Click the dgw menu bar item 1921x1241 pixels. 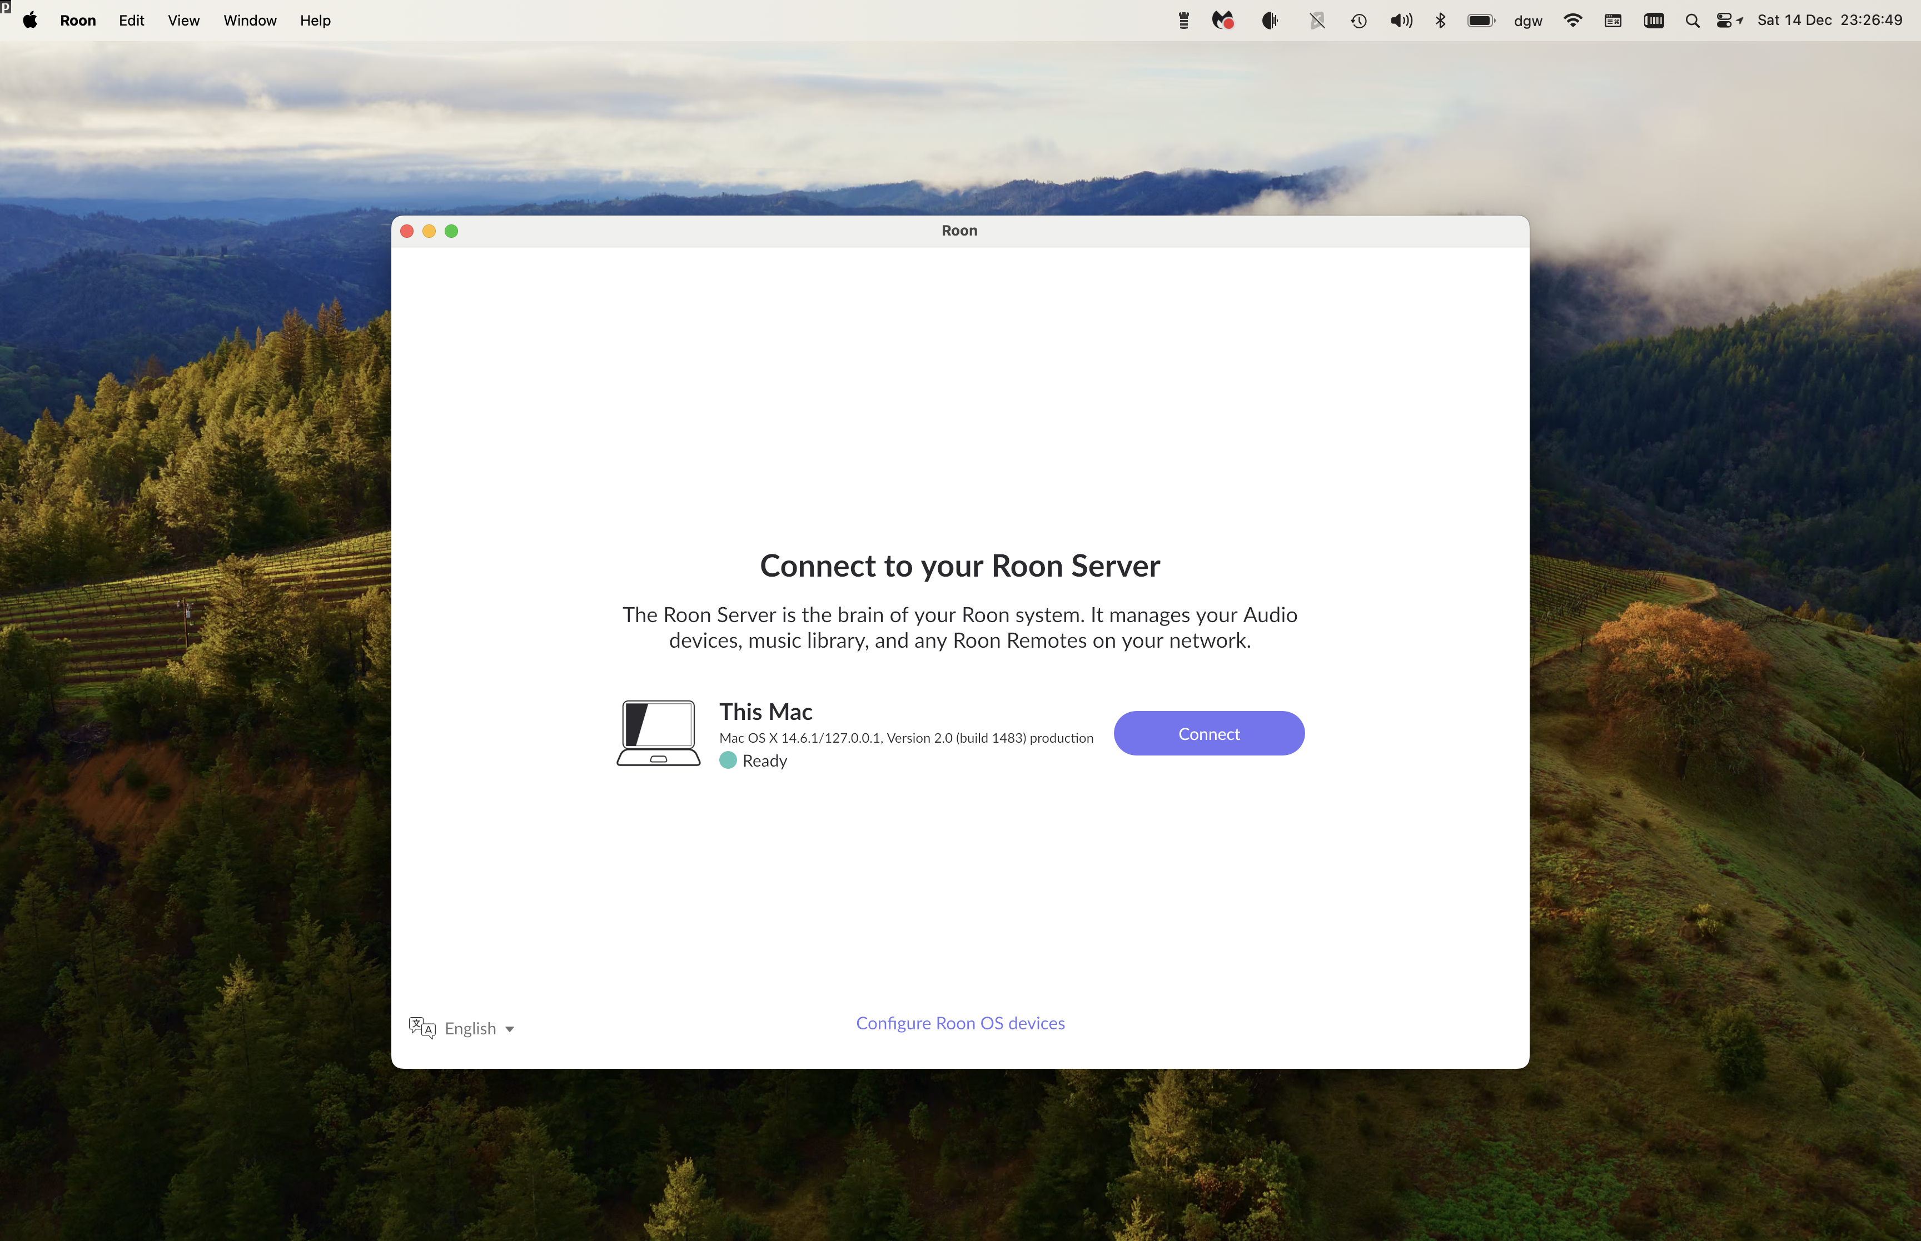click(1527, 21)
